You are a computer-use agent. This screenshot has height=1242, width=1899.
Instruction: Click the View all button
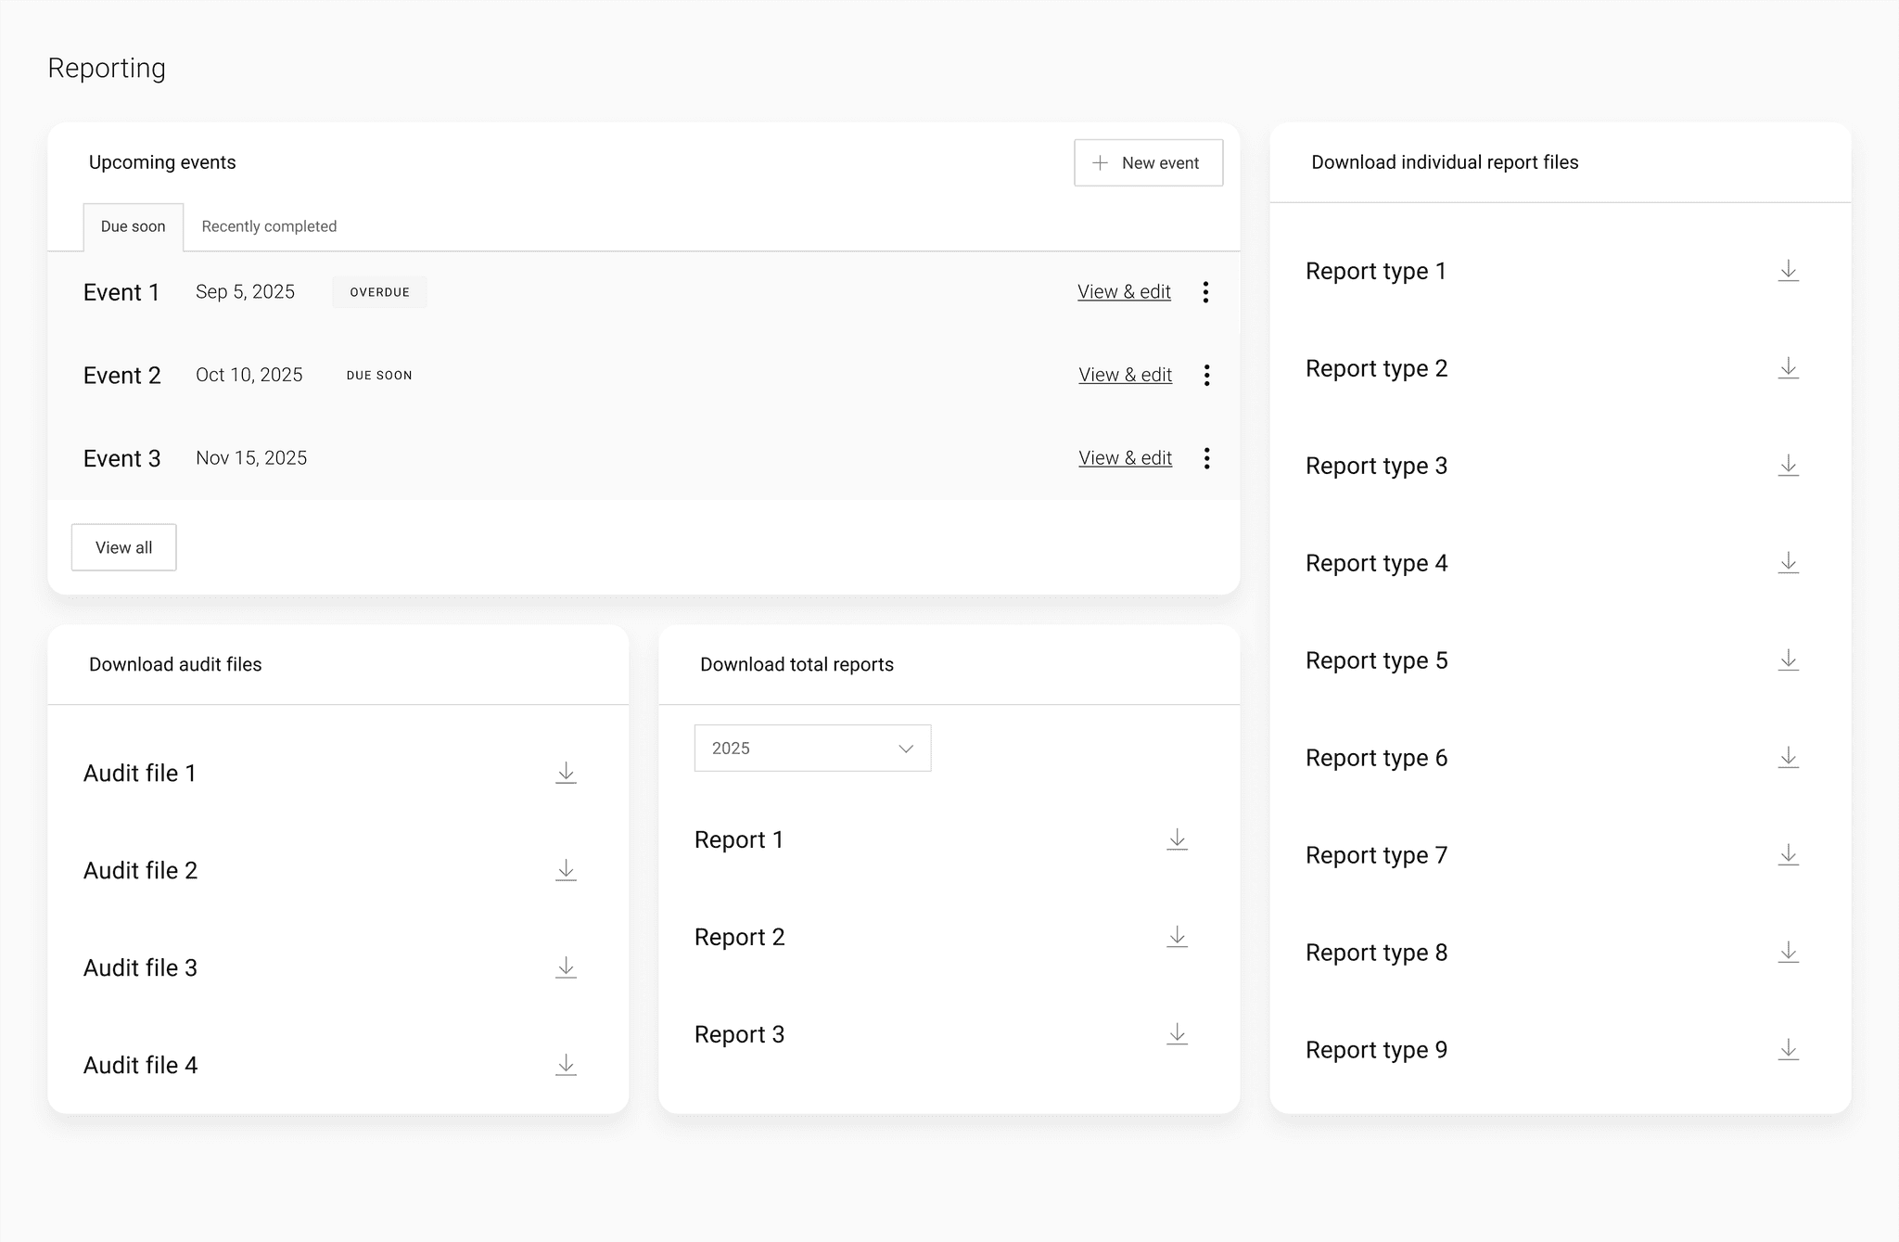coord(123,547)
